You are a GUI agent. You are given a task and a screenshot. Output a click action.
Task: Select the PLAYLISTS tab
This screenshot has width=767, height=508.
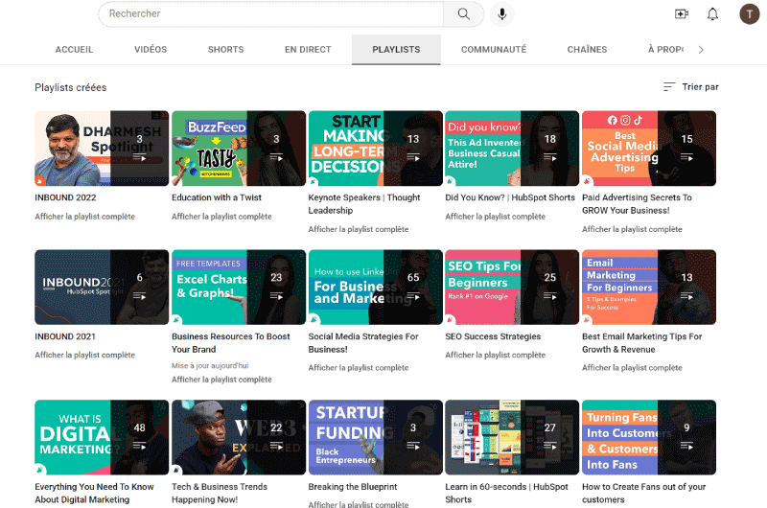[396, 50]
